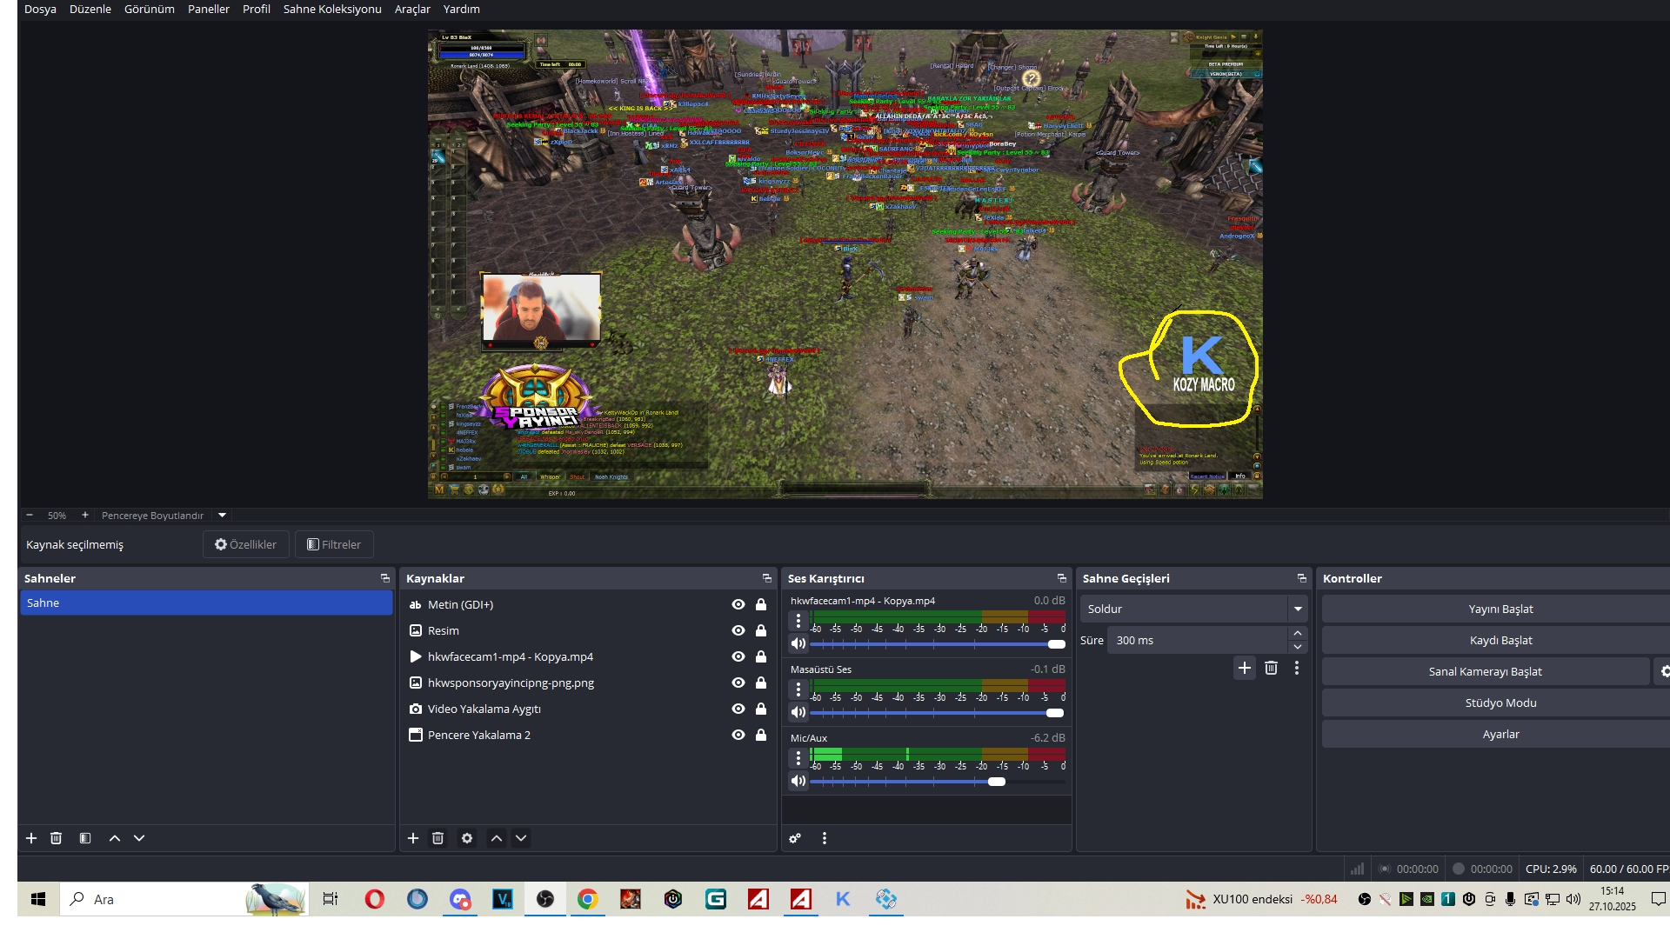This screenshot has width=1670, height=939.
Task: Open the Sahne Koleksiyonu menu
Action: 332,9
